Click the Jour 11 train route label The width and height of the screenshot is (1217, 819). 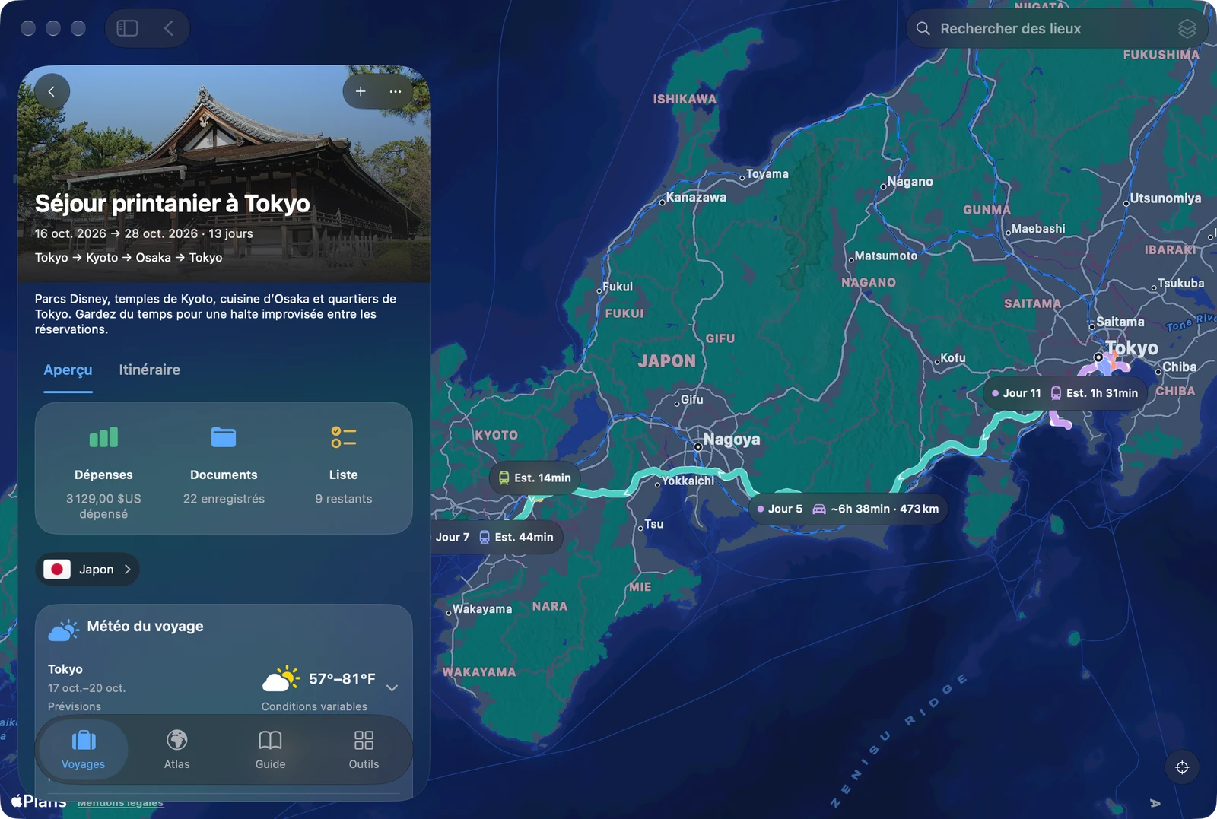click(1066, 393)
